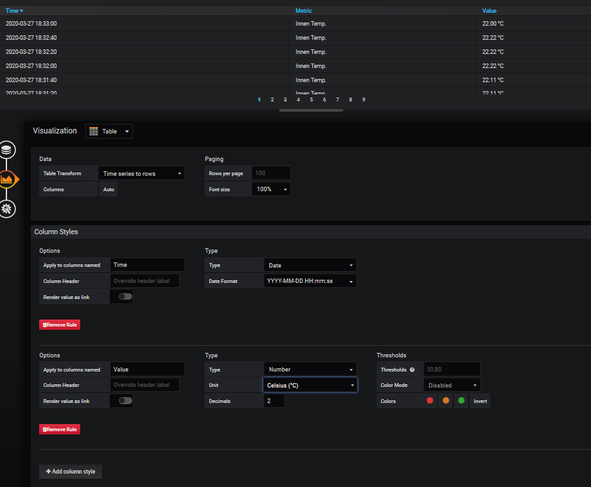Open the Color Mode dropdown
591x487 pixels.
(452, 386)
